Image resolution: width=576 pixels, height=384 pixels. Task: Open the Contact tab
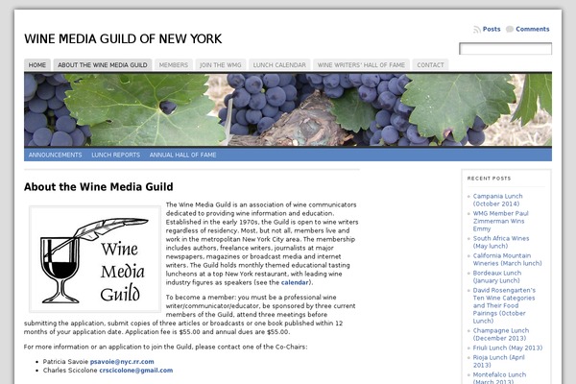[x=430, y=64]
